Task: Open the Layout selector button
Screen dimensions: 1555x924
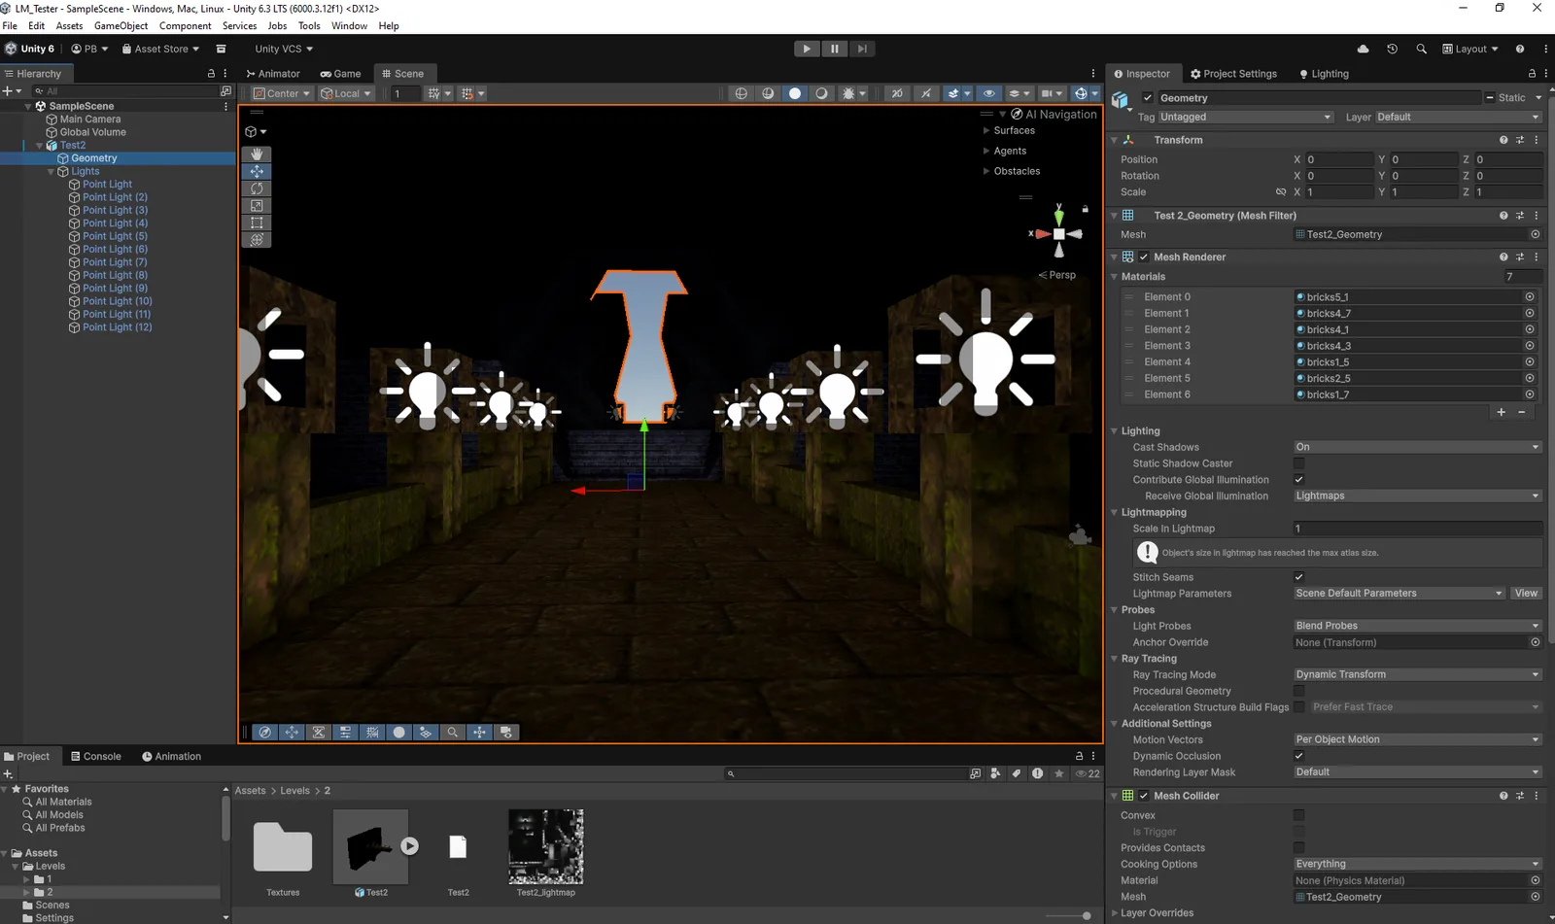Action: (x=1470, y=49)
